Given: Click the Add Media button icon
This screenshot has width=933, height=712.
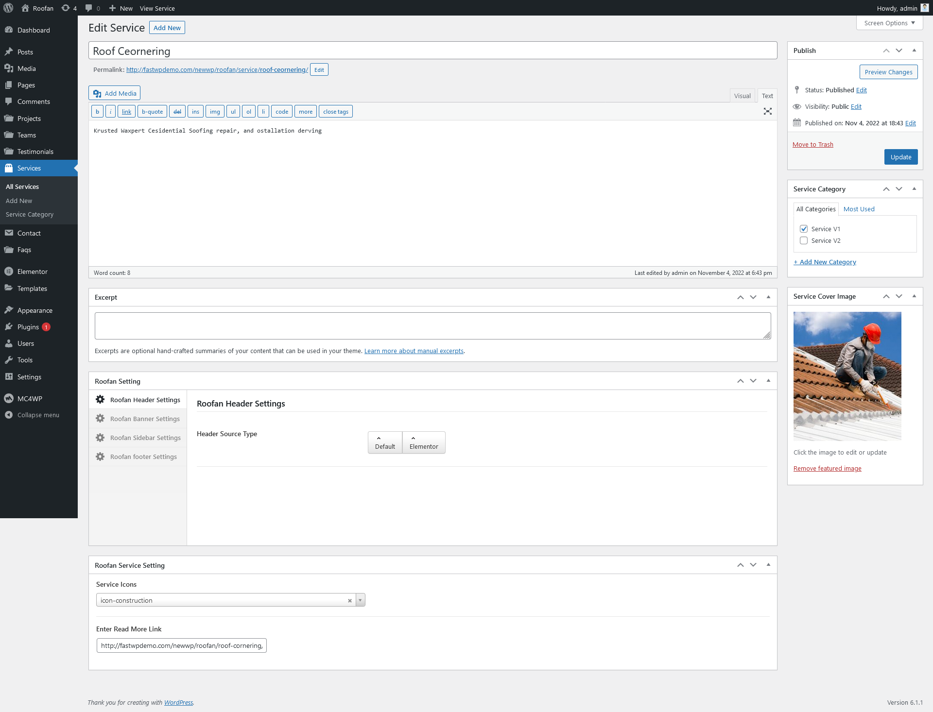Looking at the screenshot, I should (97, 93).
